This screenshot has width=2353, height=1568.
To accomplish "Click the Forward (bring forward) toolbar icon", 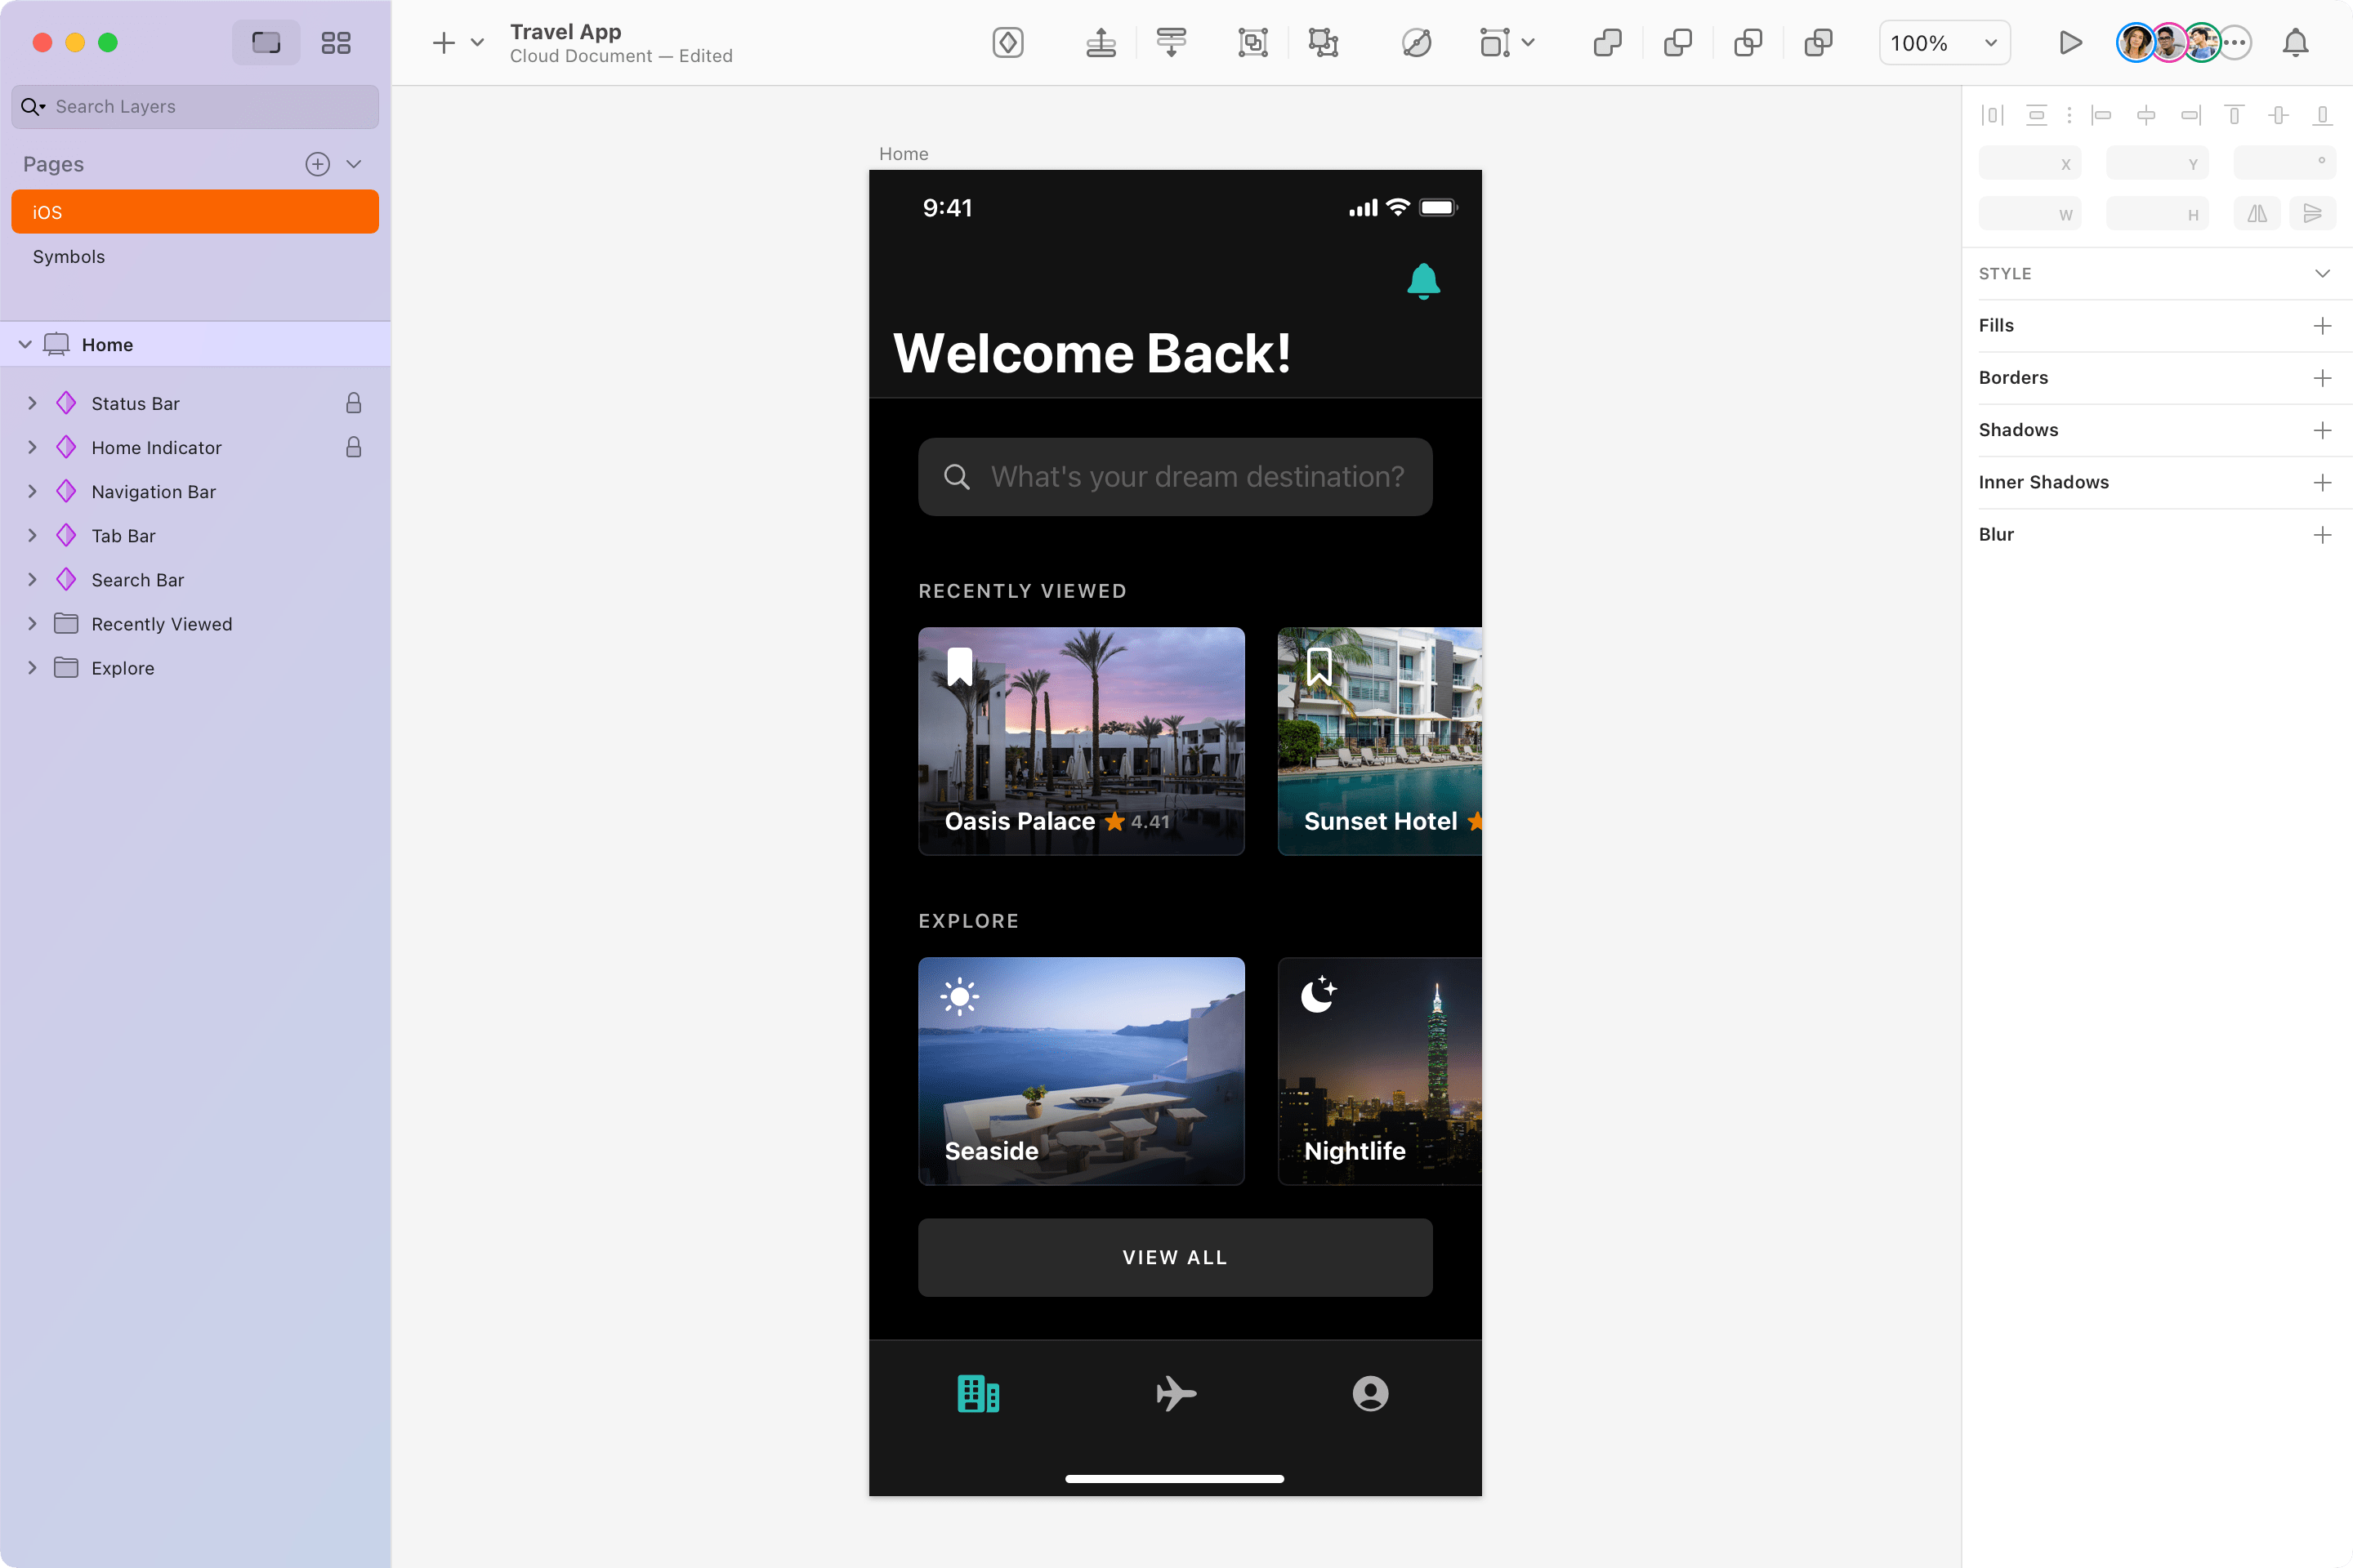I will (1101, 43).
